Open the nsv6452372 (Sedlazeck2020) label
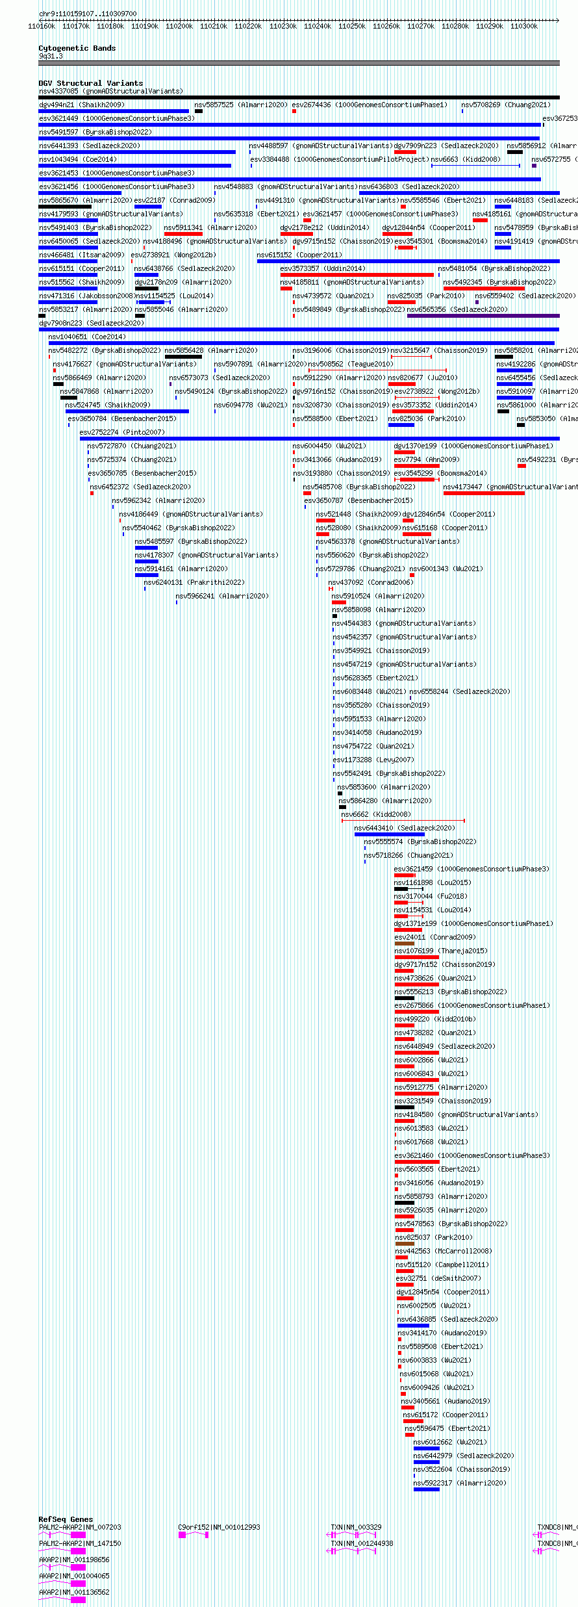578x1607 pixels. click(140, 487)
